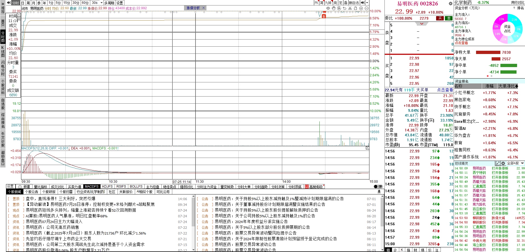Open the 短线精灵 settings gear
525x252 pixels.
(503, 163)
